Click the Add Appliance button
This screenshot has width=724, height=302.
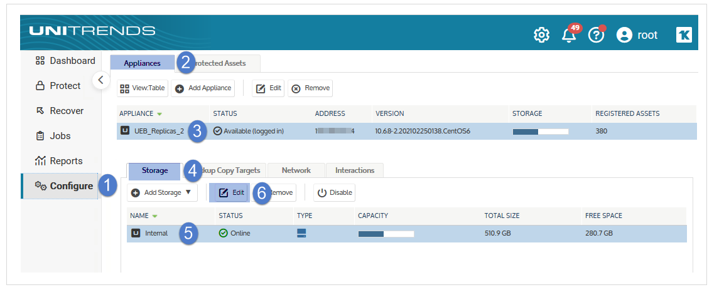point(203,88)
